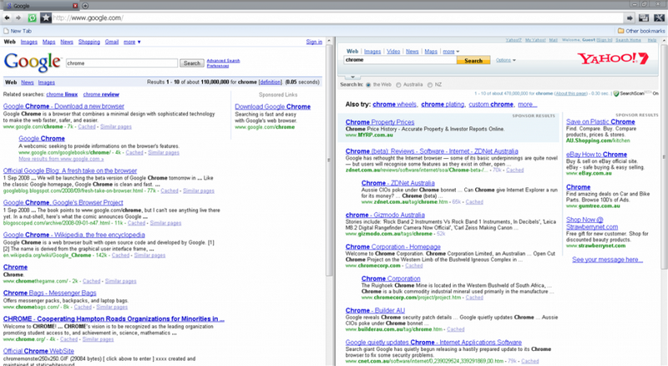Select the Australia search radio button
Image resolution: width=668 pixels, height=366 pixels.
(x=398, y=84)
